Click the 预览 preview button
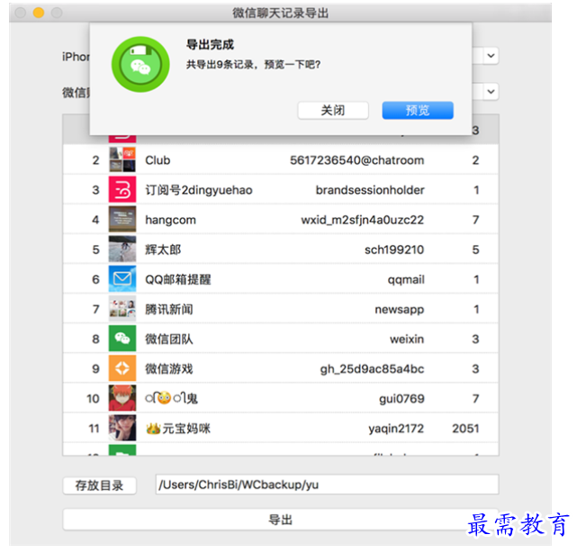The height and width of the screenshot is (553, 577). 418,111
